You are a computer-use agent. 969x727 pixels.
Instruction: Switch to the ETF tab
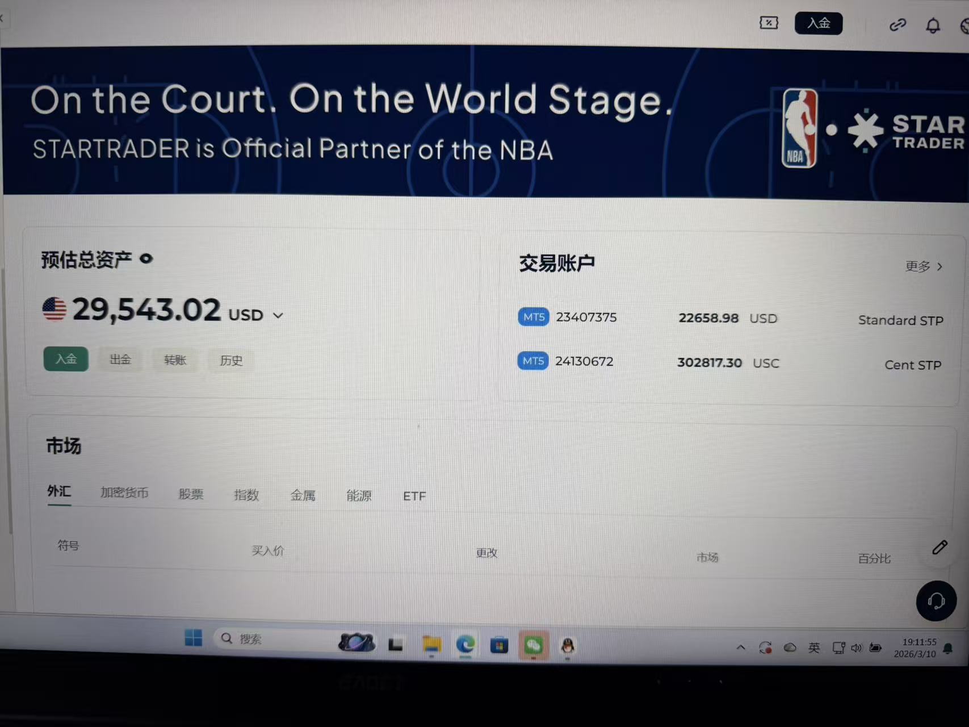pyautogui.click(x=414, y=496)
